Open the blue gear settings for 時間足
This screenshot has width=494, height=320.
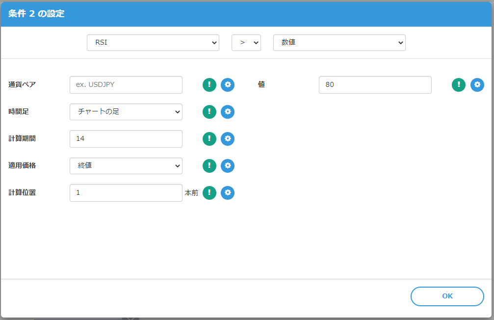[x=228, y=112]
